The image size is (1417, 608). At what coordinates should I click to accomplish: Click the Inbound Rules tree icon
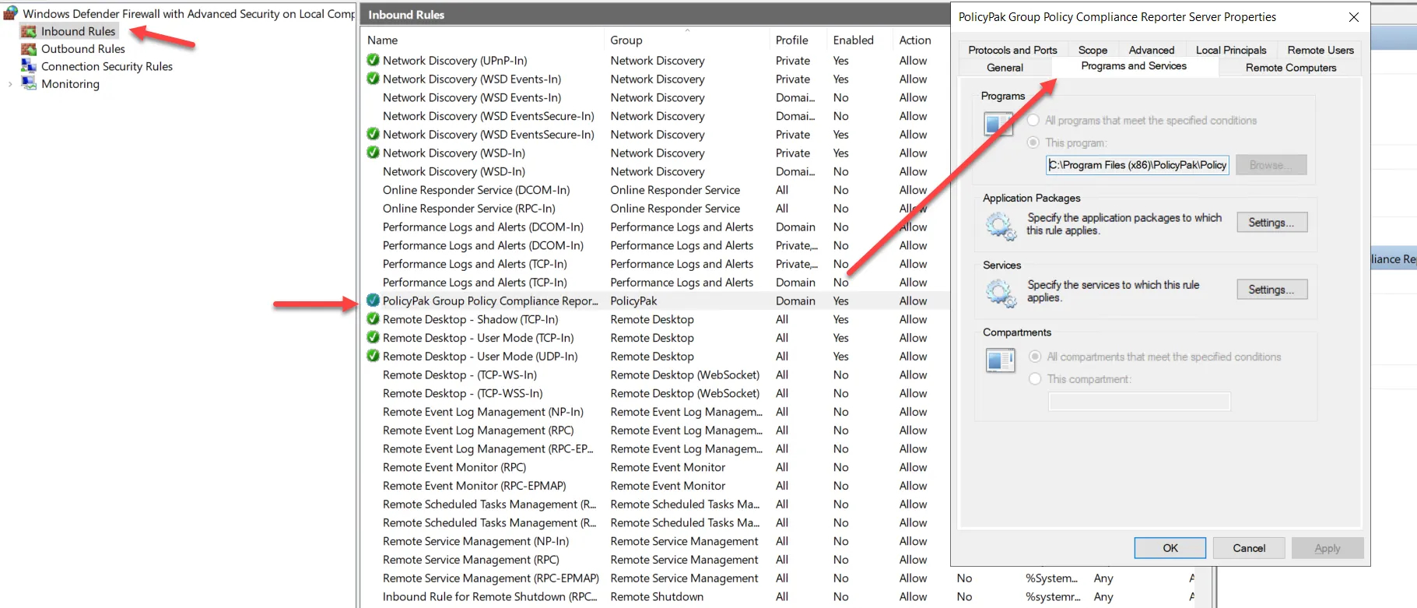(29, 32)
